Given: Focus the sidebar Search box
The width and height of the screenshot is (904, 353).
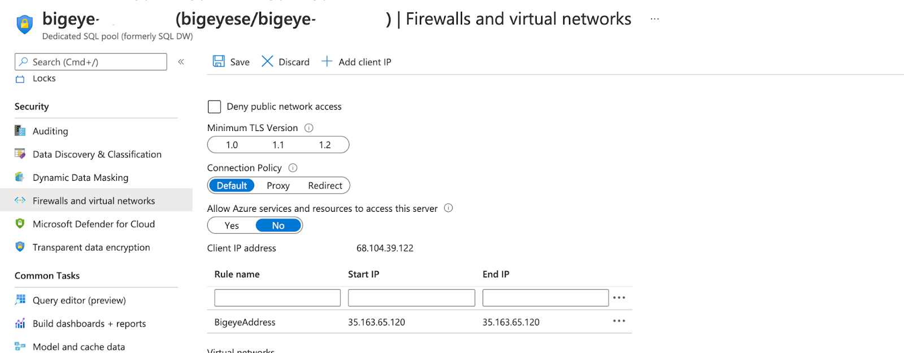Looking at the screenshot, I should click(x=91, y=62).
